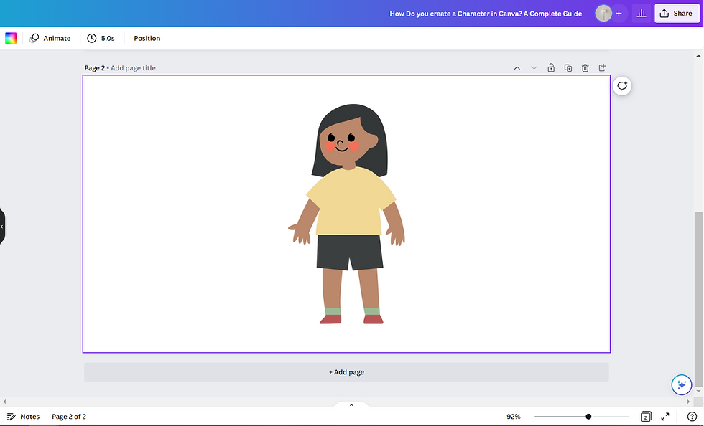The width and height of the screenshot is (704, 426).
Task: Click the horizontal scrollbar left arrow
Action: (x=4, y=402)
